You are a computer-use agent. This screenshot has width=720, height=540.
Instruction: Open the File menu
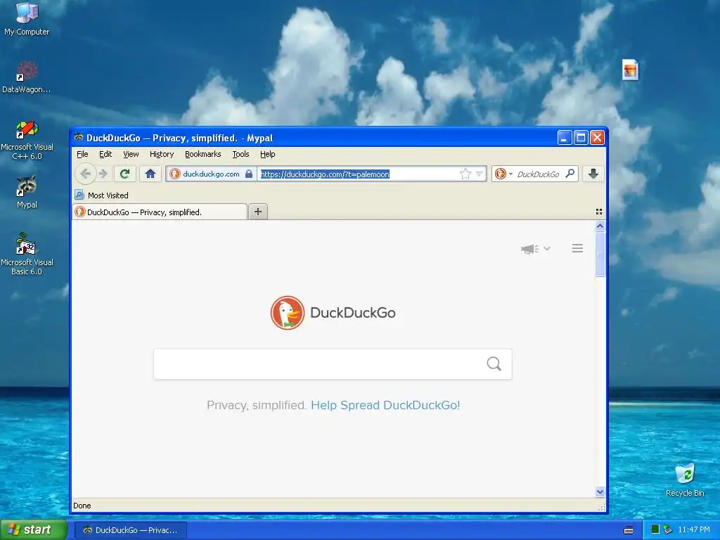[83, 154]
